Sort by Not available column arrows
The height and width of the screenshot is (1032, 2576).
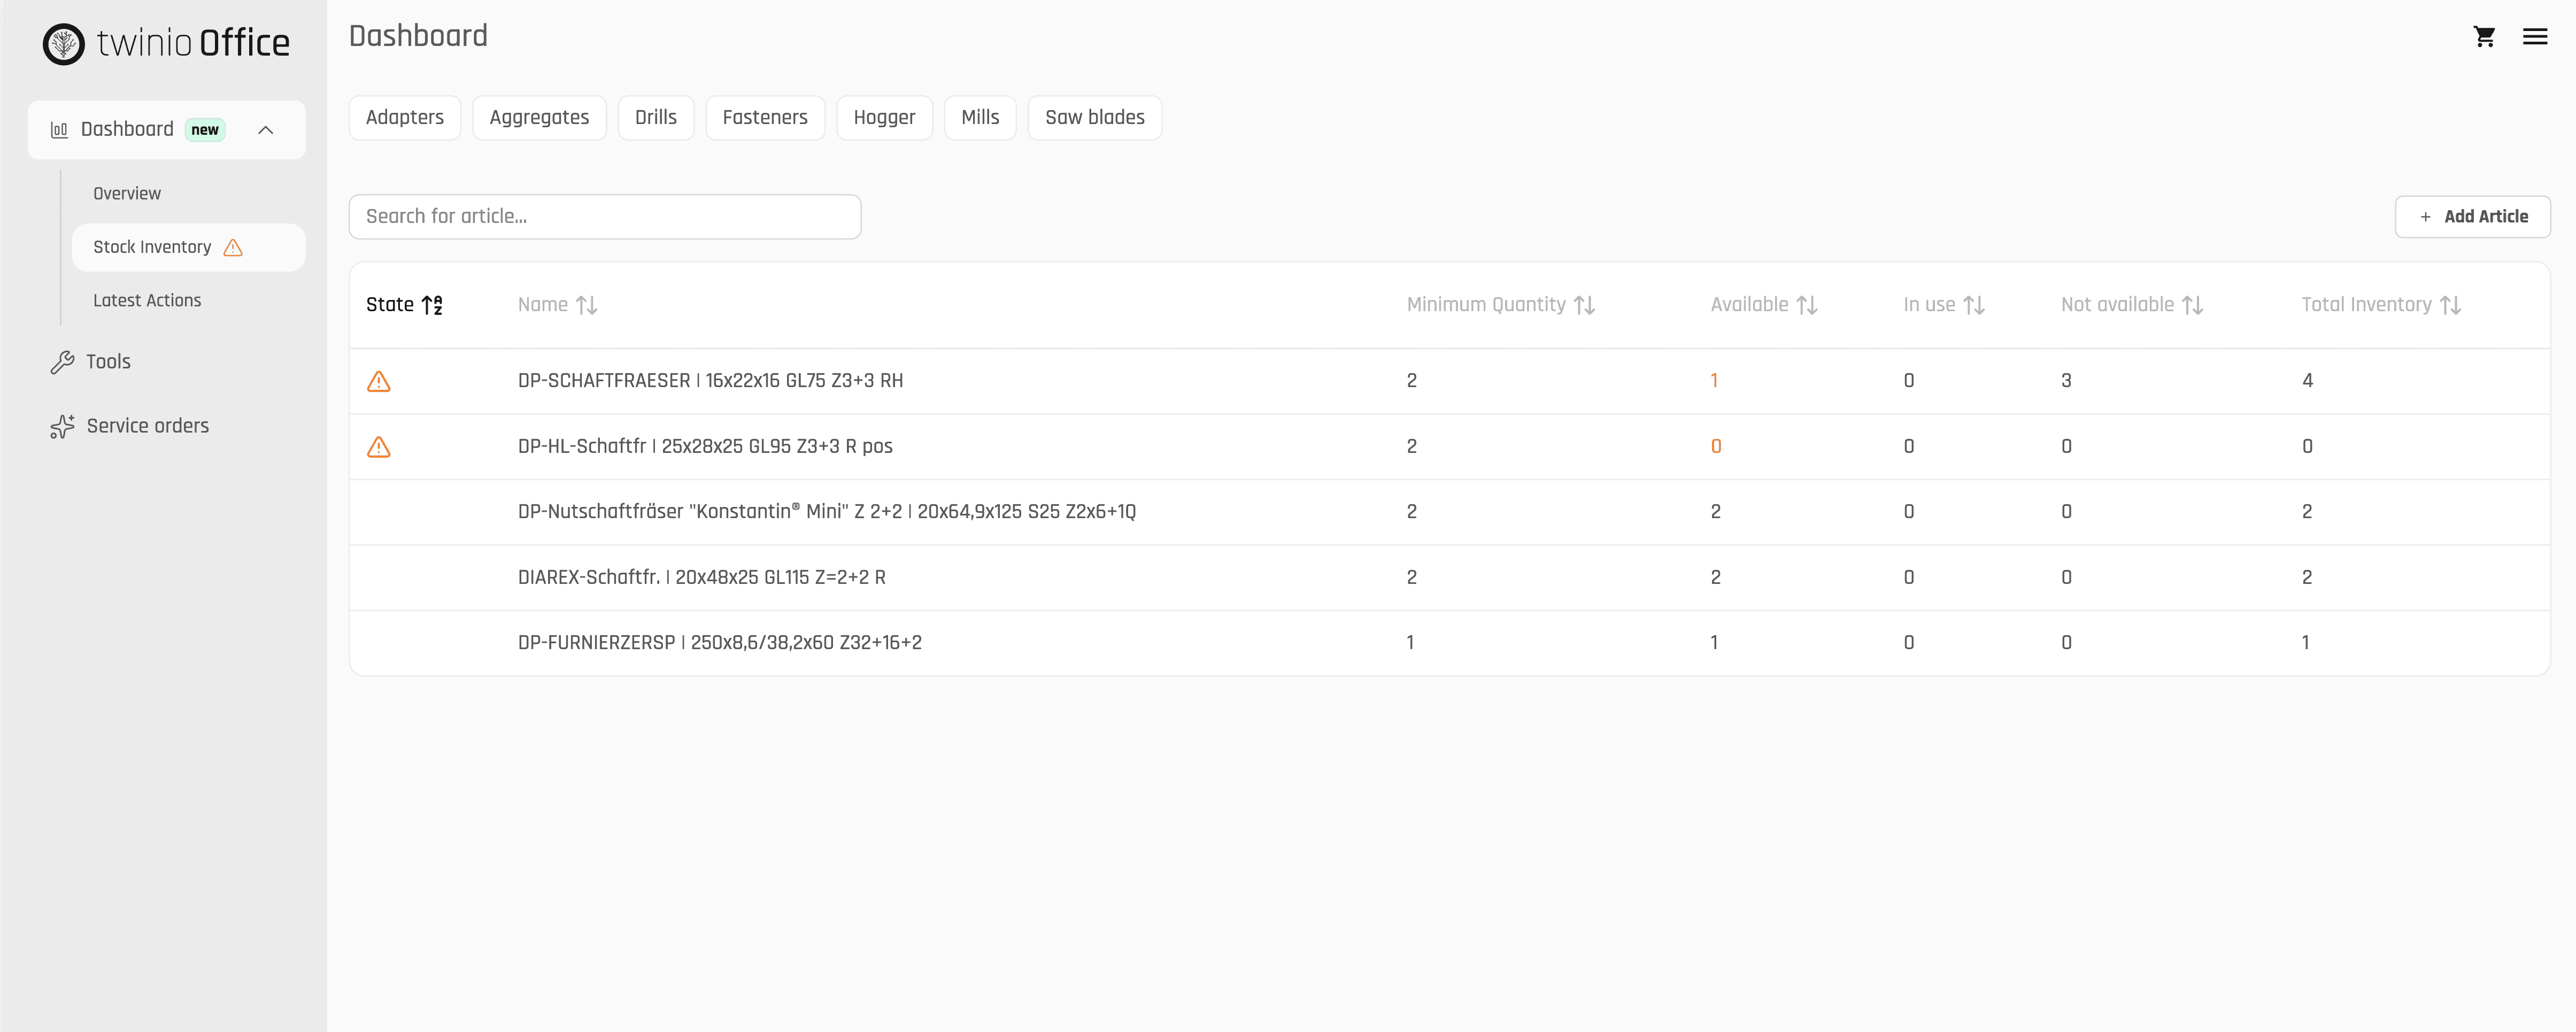(2192, 305)
